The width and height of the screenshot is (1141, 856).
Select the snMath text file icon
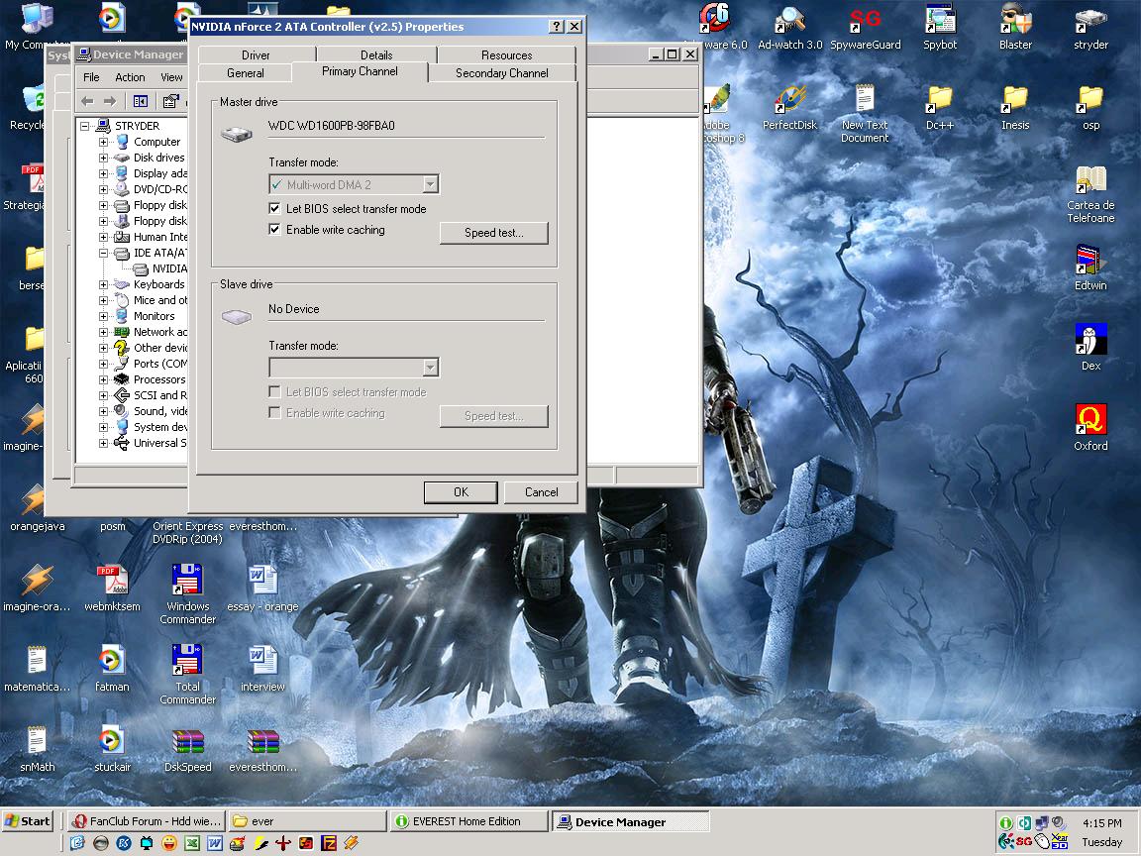37,750
